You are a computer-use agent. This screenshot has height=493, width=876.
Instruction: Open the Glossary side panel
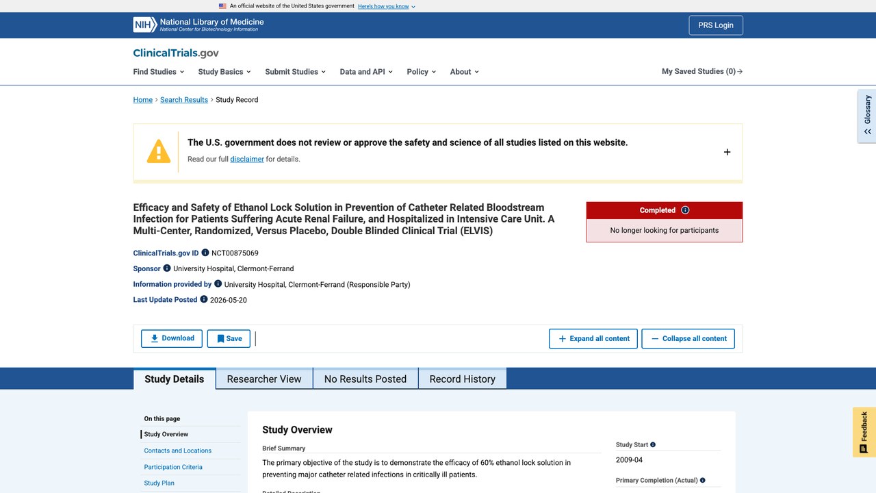(x=867, y=116)
